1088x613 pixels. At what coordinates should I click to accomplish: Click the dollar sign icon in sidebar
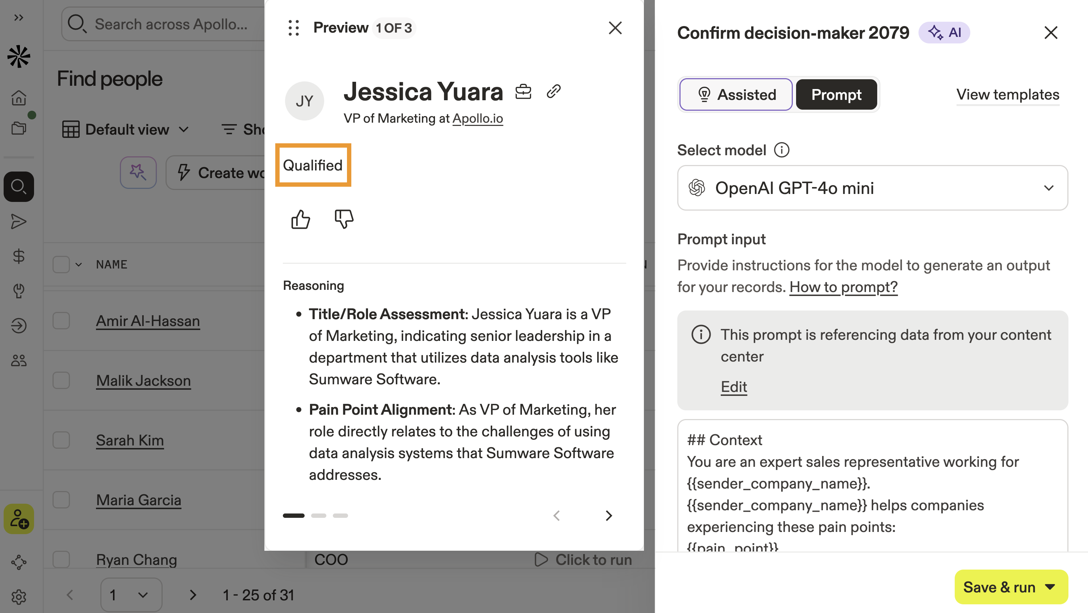tap(18, 256)
